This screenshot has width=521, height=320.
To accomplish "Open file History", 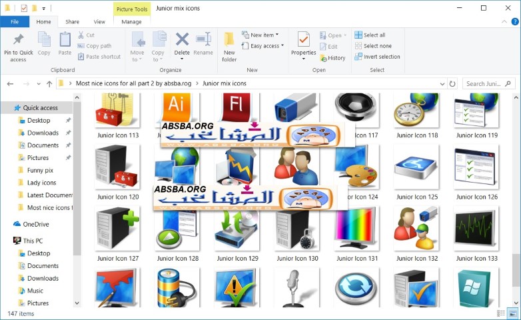I will pos(333,58).
